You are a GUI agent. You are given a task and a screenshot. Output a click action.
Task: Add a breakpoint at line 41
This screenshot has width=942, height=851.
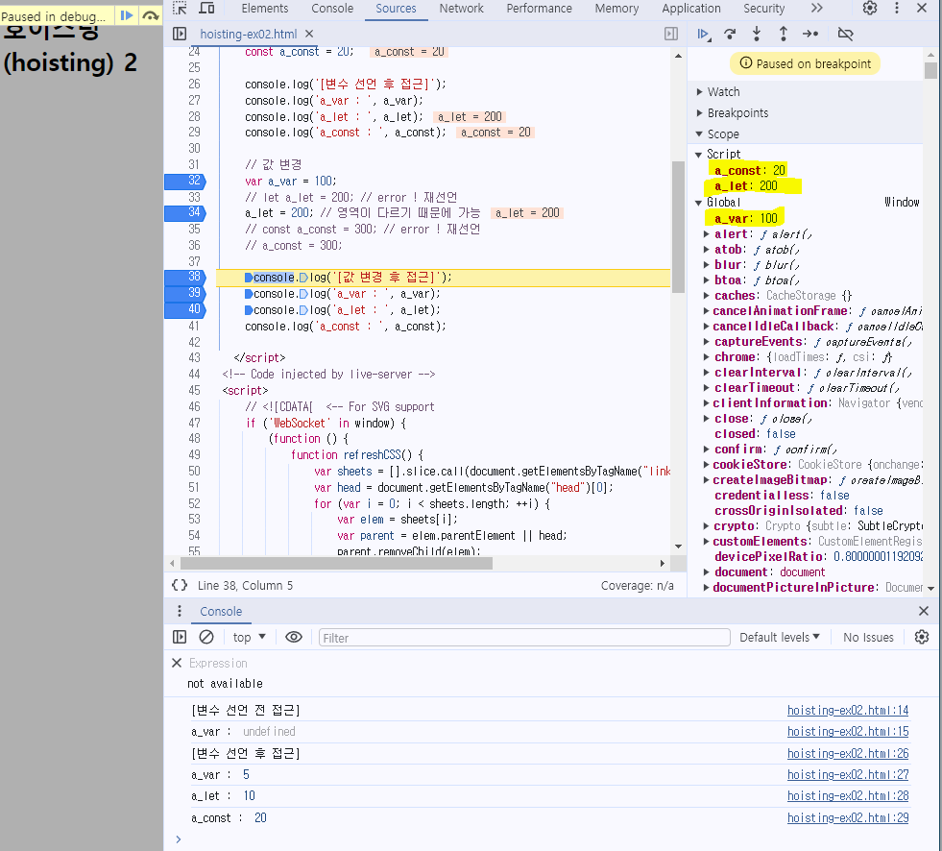click(193, 326)
